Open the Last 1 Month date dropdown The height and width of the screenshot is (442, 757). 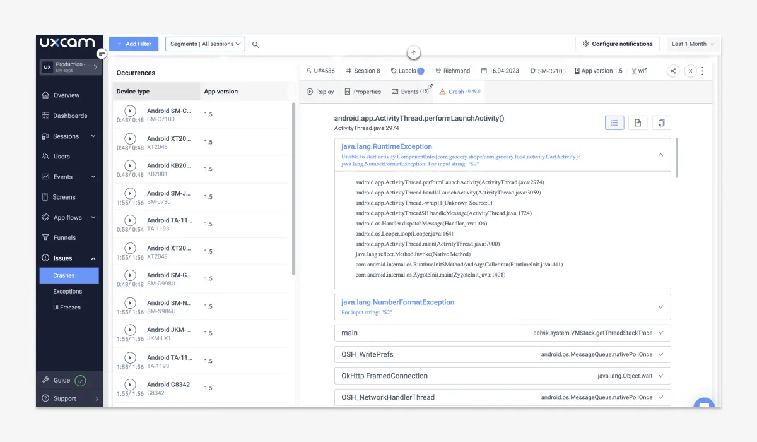click(x=693, y=44)
